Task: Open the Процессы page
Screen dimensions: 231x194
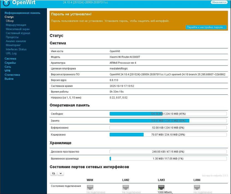Action: pyautogui.click(x=12, y=37)
